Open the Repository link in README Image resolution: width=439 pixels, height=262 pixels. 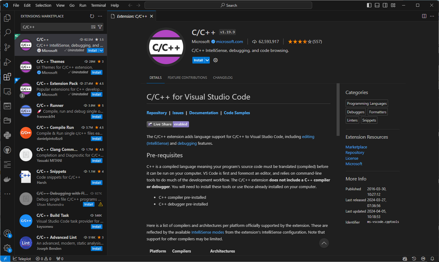tap(157, 113)
